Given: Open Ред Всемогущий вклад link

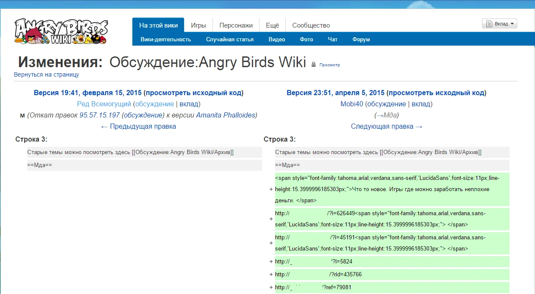Looking at the screenshot, I should [x=189, y=104].
